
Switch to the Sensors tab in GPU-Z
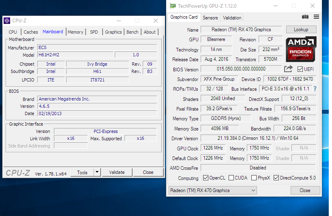point(210,18)
